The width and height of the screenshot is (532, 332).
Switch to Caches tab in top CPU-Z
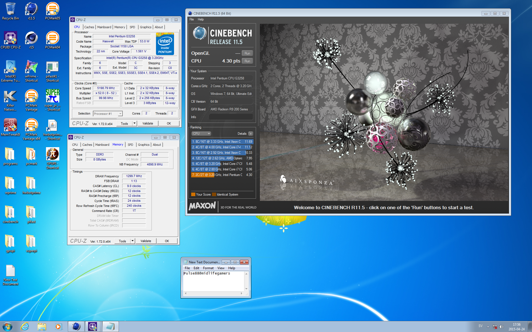[89, 27]
